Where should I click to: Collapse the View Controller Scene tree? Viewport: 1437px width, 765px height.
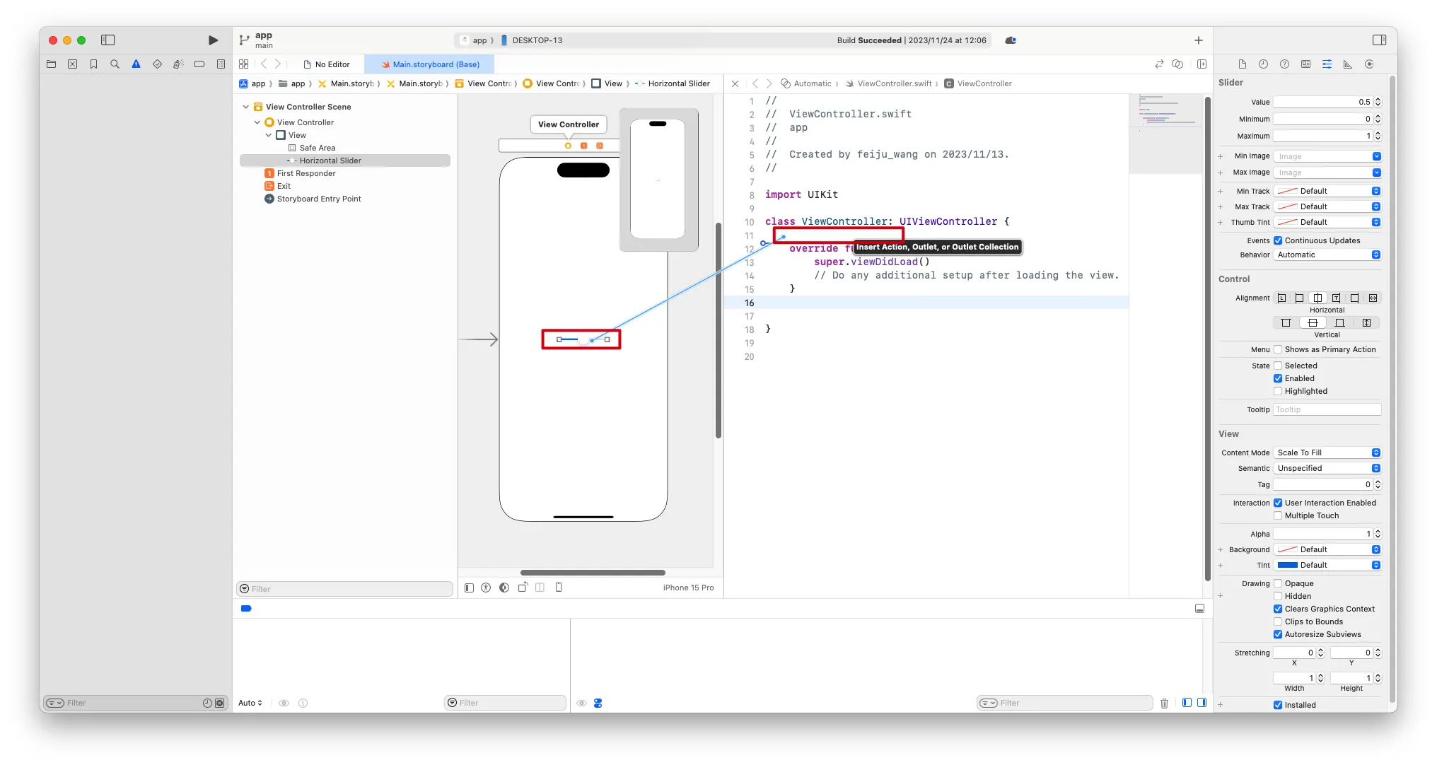tap(245, 107)
